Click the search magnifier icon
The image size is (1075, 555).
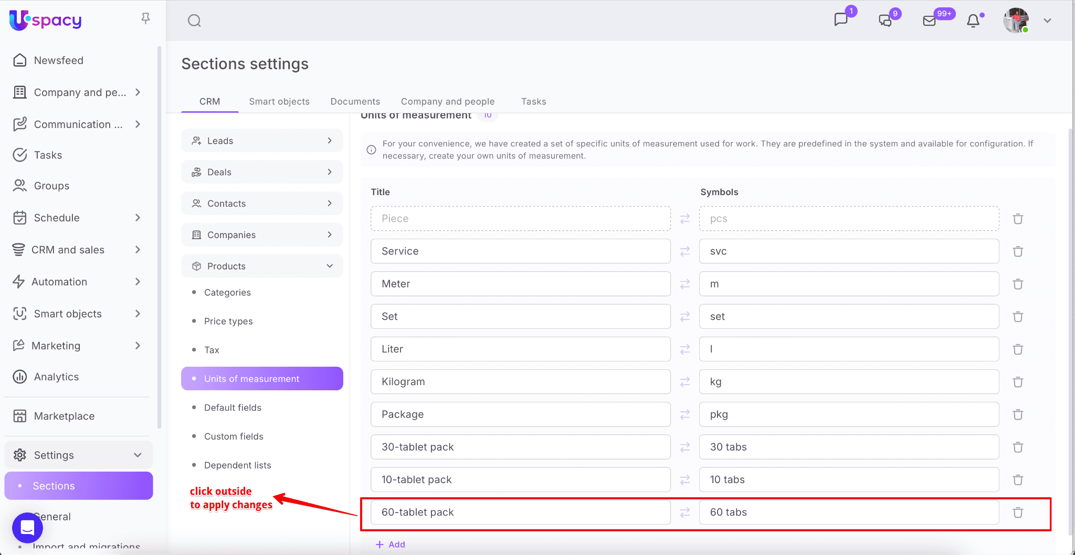[x=194, y=20]
